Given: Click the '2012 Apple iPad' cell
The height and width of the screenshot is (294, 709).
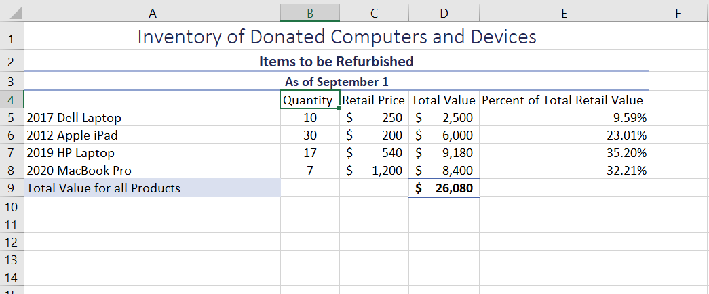Looking at the screenshot, I should coord(153,135).
